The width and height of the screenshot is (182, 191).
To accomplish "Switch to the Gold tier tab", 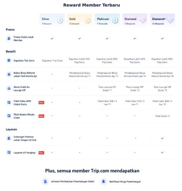I will pyautogui.click(x=79, y=20).
